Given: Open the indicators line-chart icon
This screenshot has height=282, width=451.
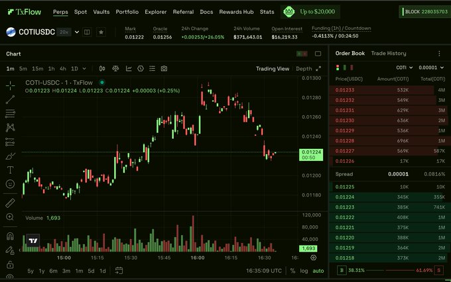Looking at the screenshot, I should (129, 69).
